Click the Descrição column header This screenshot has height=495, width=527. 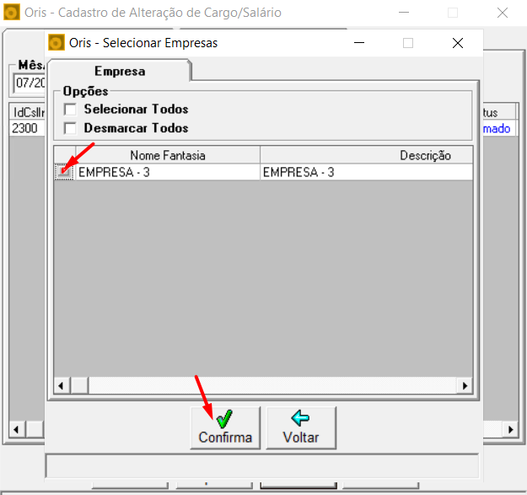[x=366, y=155]
